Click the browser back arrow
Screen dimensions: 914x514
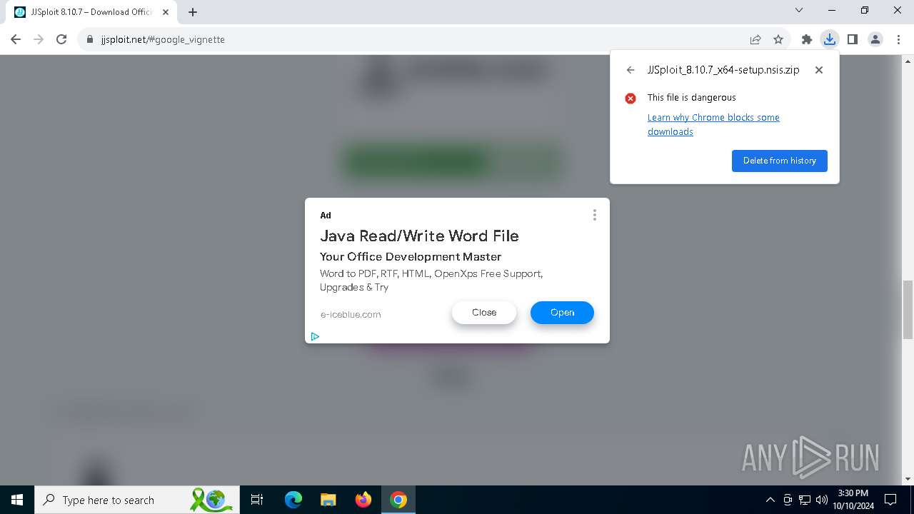point(16,39)
